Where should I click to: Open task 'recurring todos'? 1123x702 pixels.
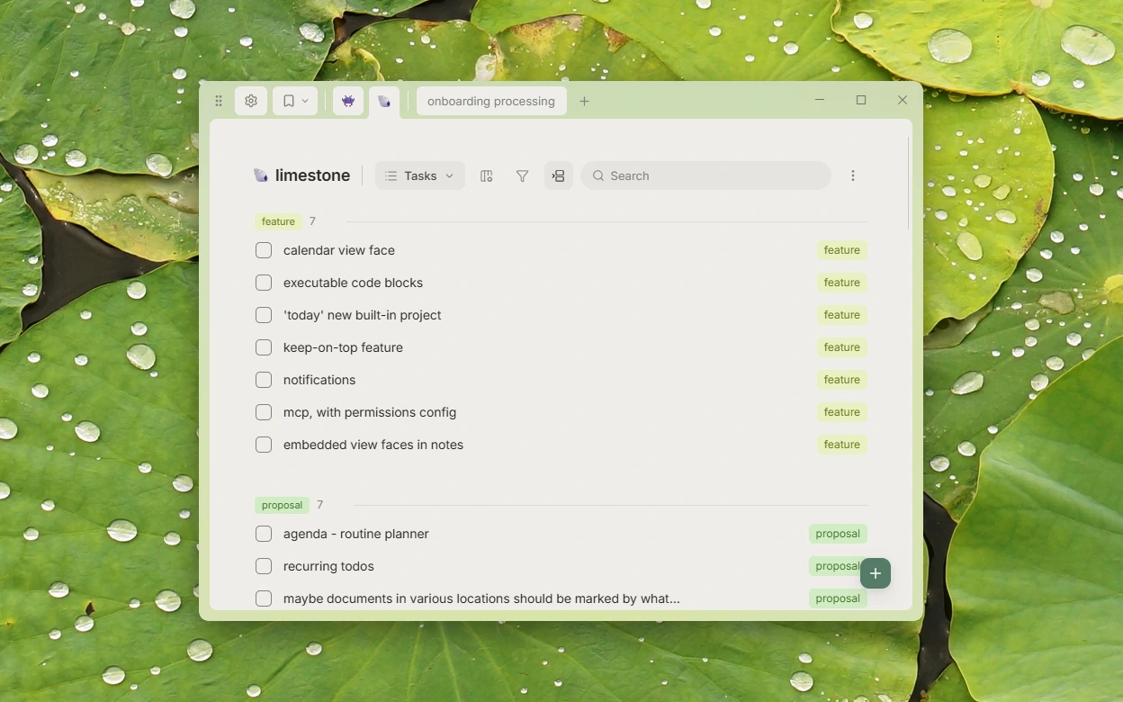tap(328, 566)
